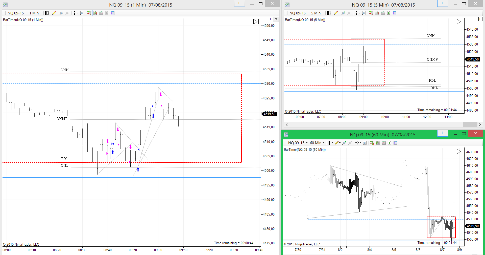Click the F button on 1 Min chart
This screenshot has height=255, width=485.
(x=271, y=19)
